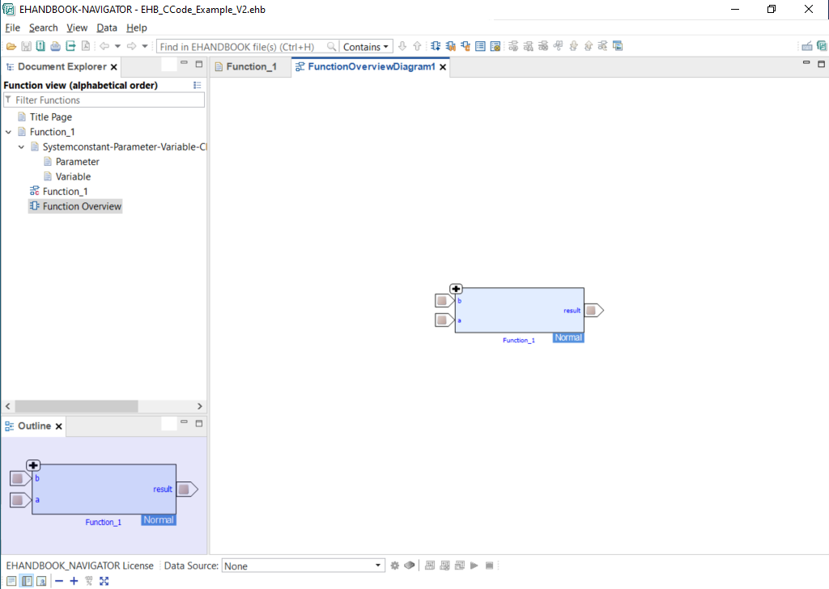Toggle the alphabetical order view icon
This screenshot has width=829, height=589.
[198, 85]
